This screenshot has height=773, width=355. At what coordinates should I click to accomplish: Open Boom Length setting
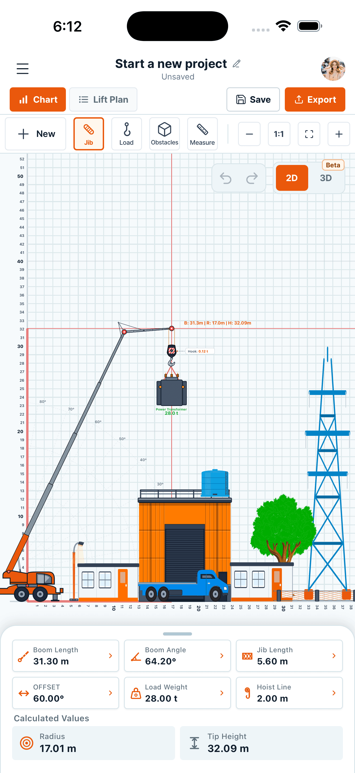(66, 656)
